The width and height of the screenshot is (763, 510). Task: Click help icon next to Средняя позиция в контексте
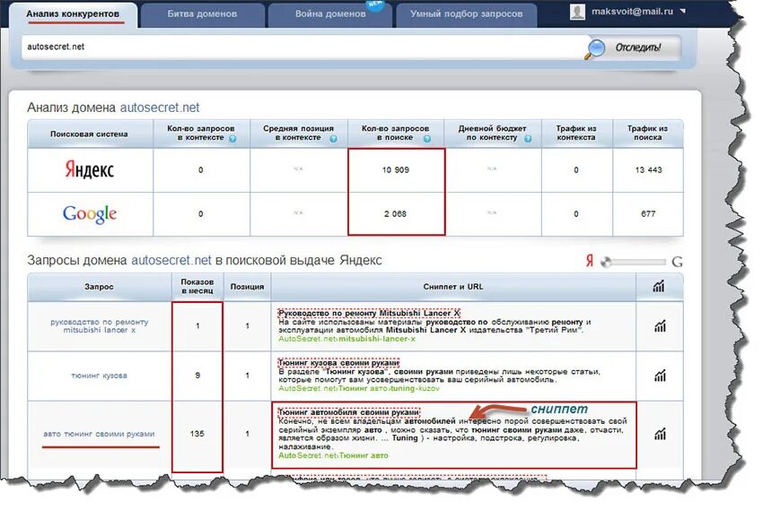click(x=333, y=139)
